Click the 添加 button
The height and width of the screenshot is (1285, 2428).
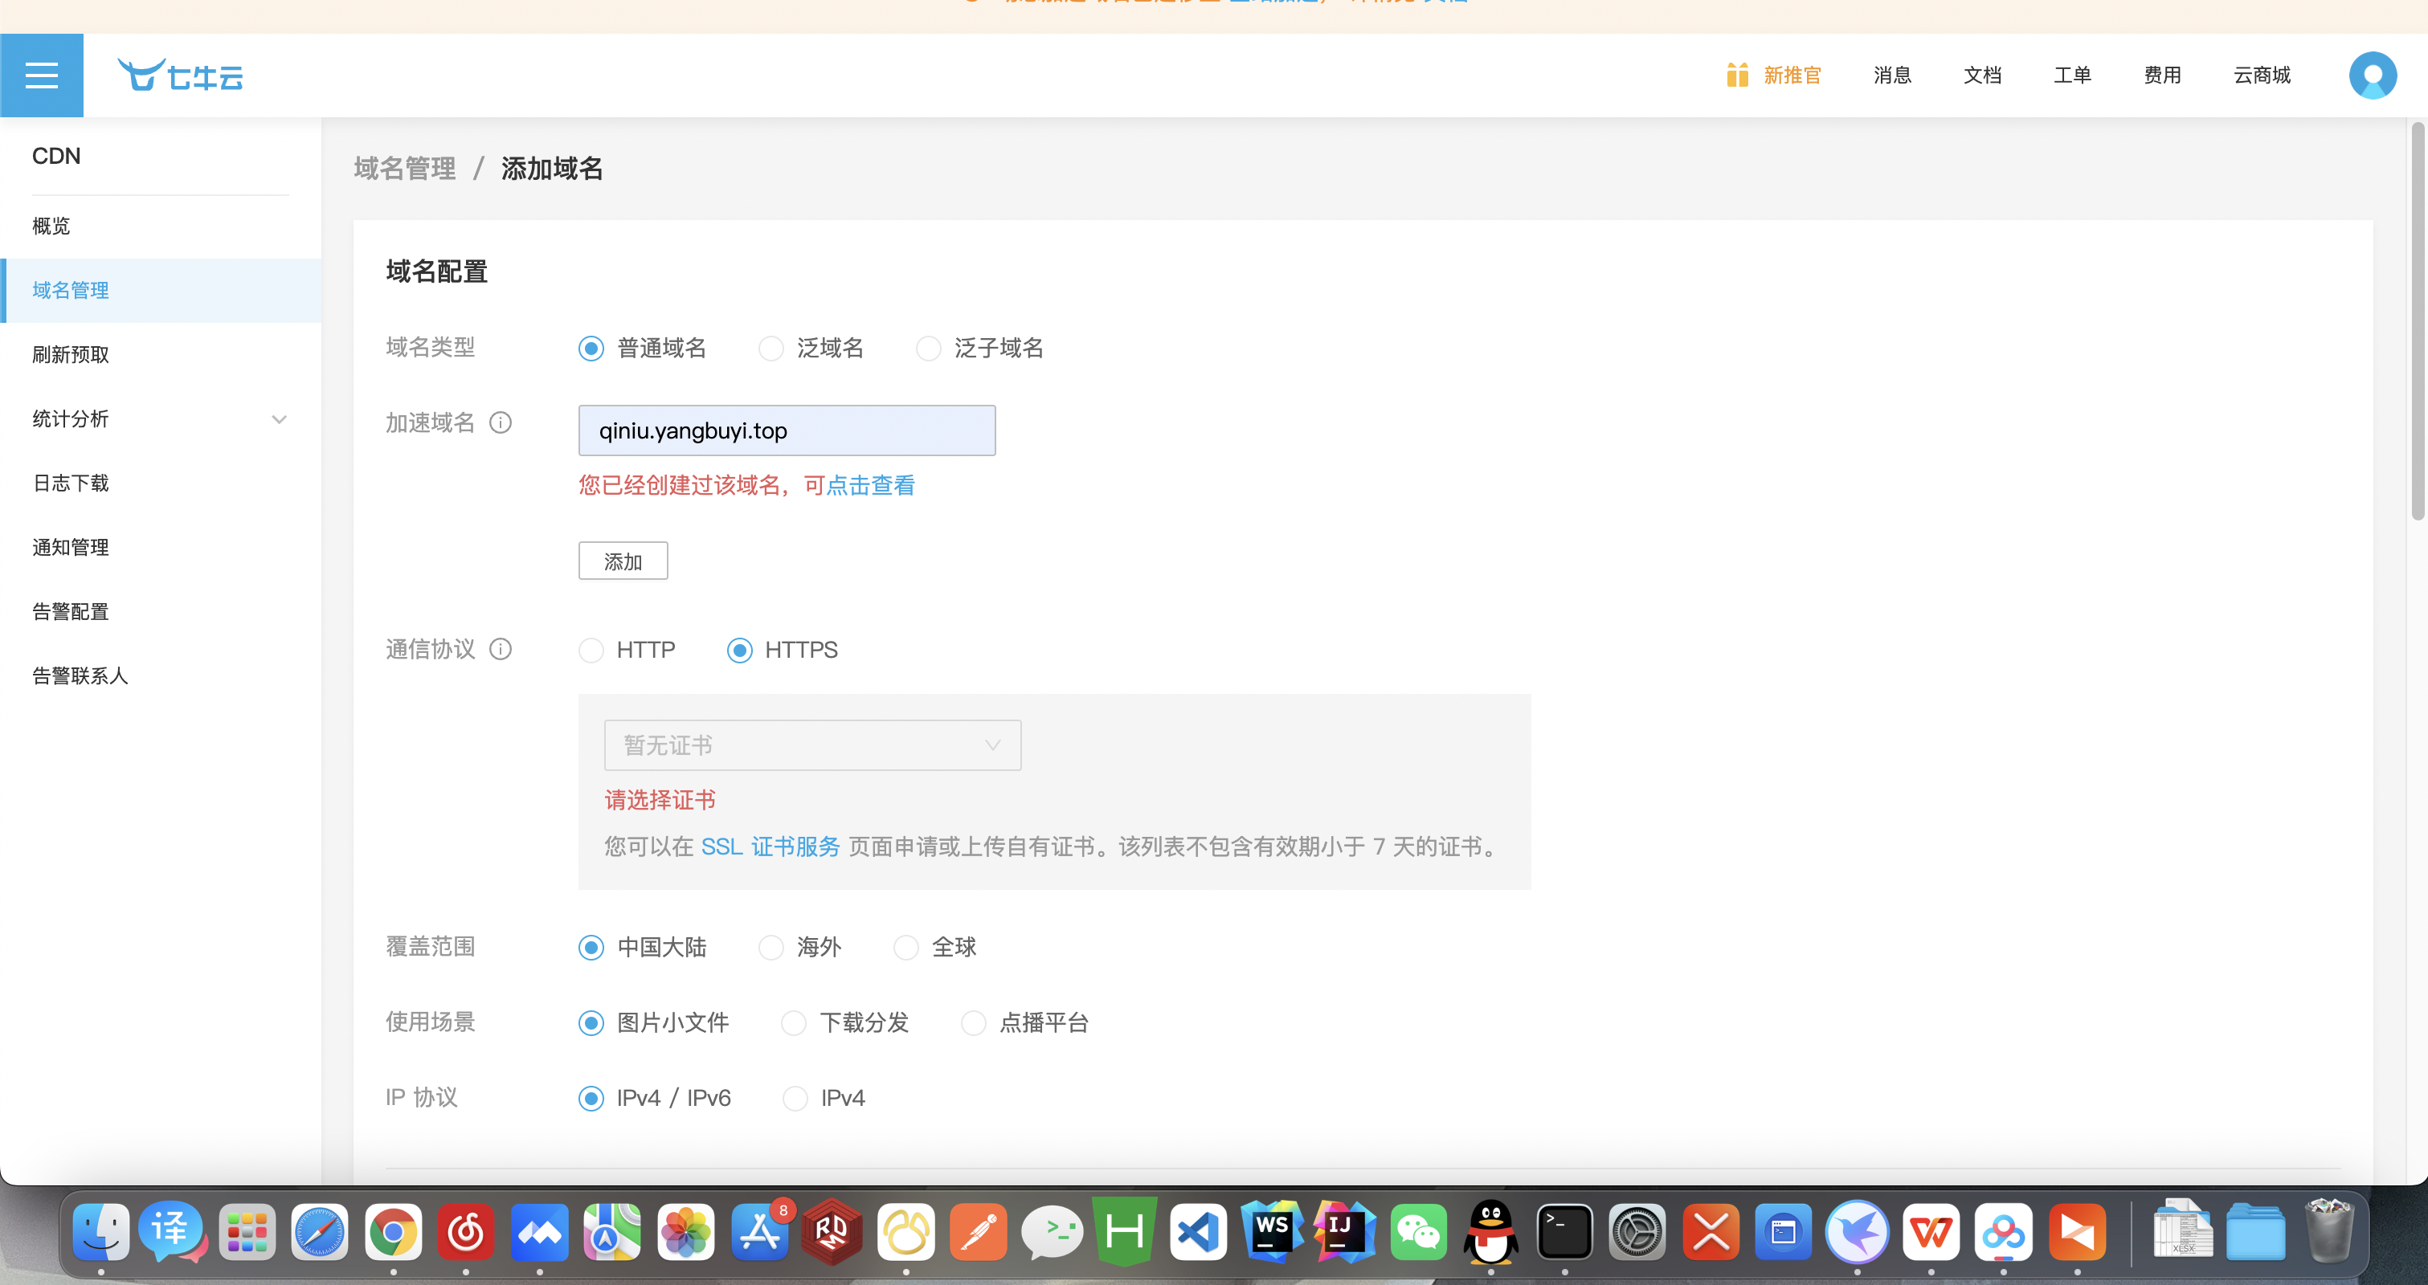pyautogui.click(x=623, y=561)
